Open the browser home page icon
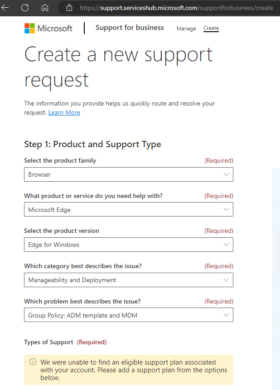This screenshot has width=280, height=390. 45,8
